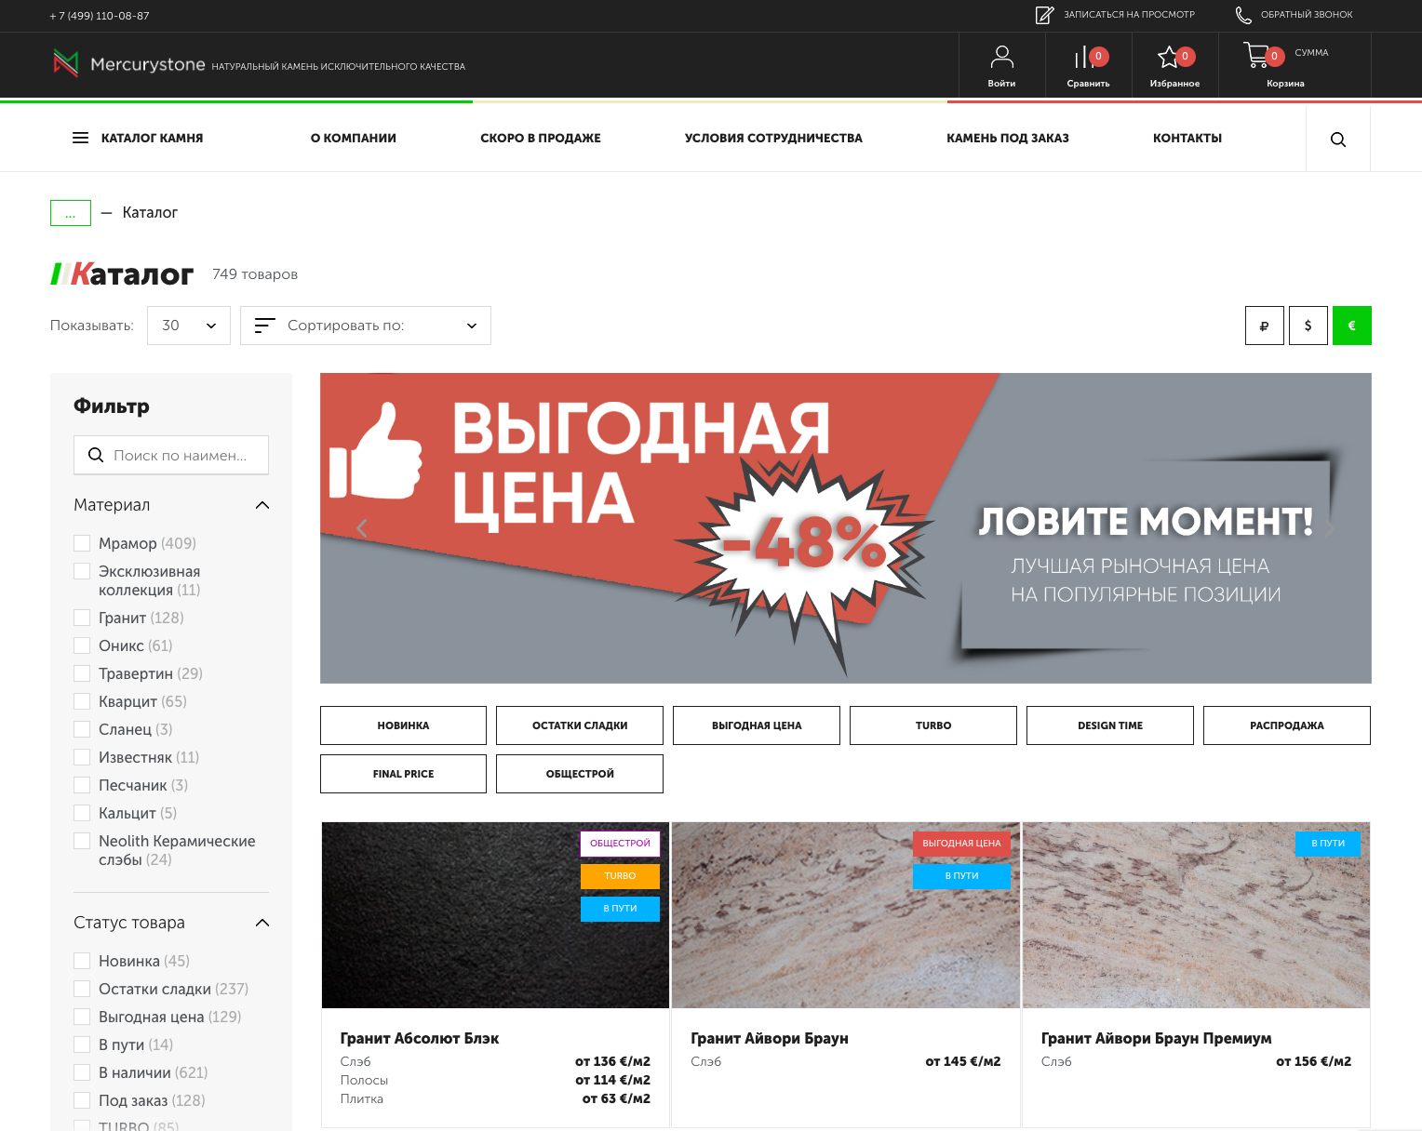Switch currency to the green euro button
Viewport: 1422px width, 1131px height.
(x=1351, y=326)
